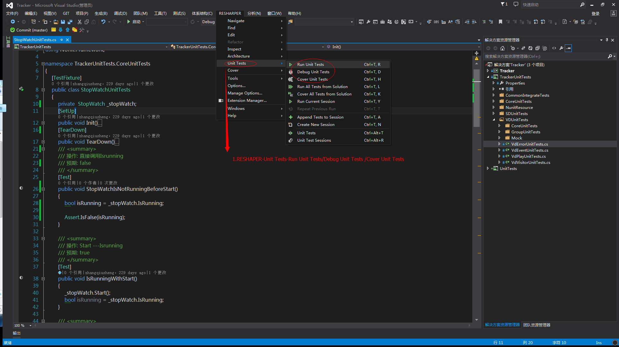
Task: Open the 输出 output panel tab
Action: pyautogui.click(x=17, y=333)
